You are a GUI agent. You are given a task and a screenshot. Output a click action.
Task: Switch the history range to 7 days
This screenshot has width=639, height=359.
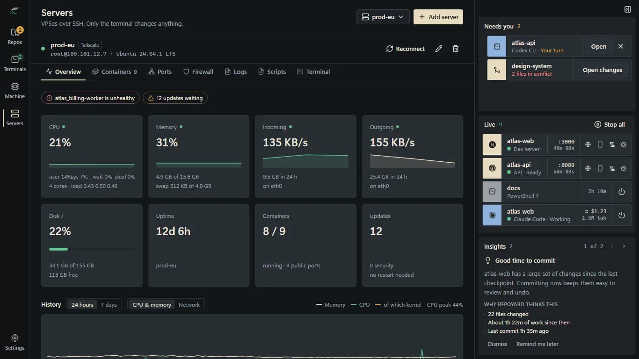pyautogui.click(x=109, y=305)
